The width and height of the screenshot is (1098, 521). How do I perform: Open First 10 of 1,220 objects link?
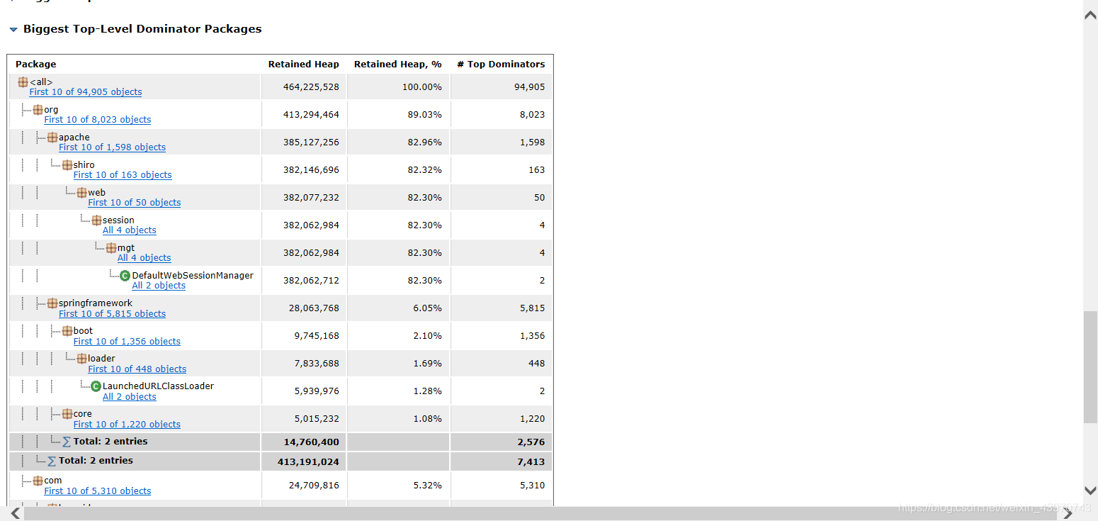click(x=127, y=425)
